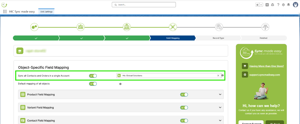Click the Contact Field Mapping icon

(23, 120)
